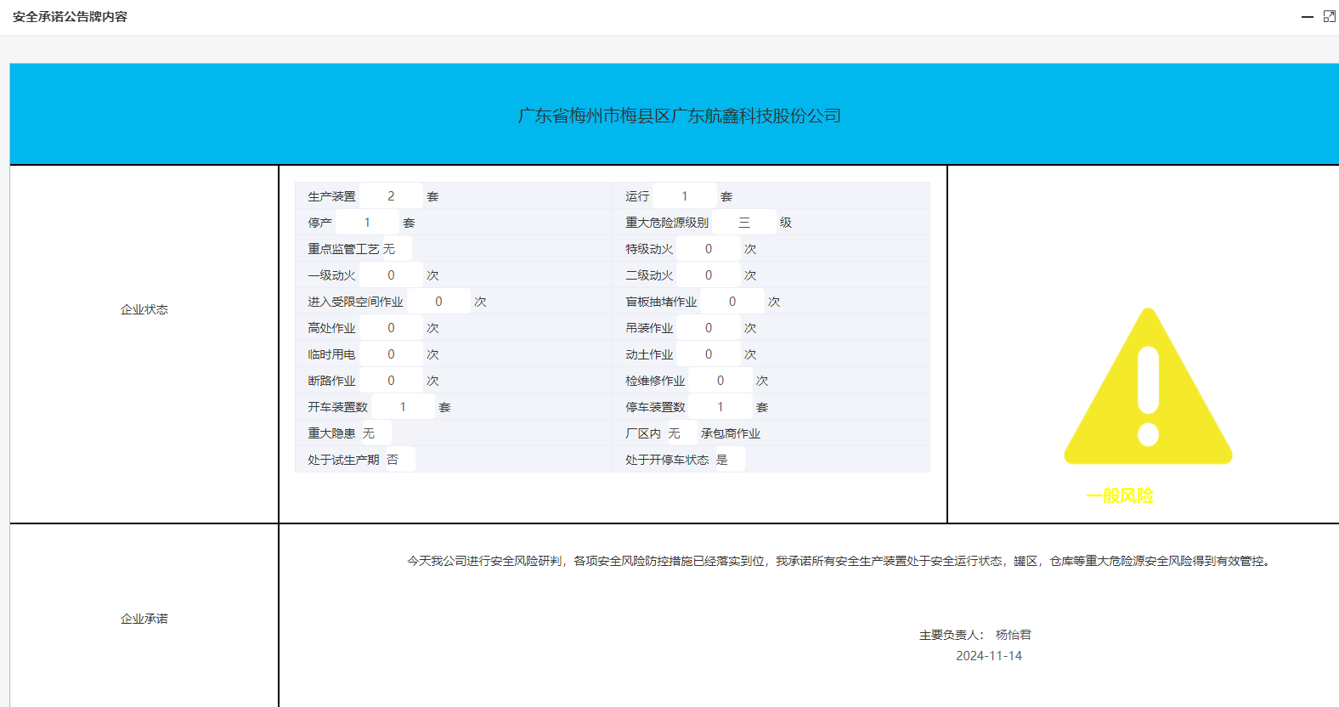Click the 主要负责人 label
The width and height of the screenshot is (1339, 707).
point(952,635)
